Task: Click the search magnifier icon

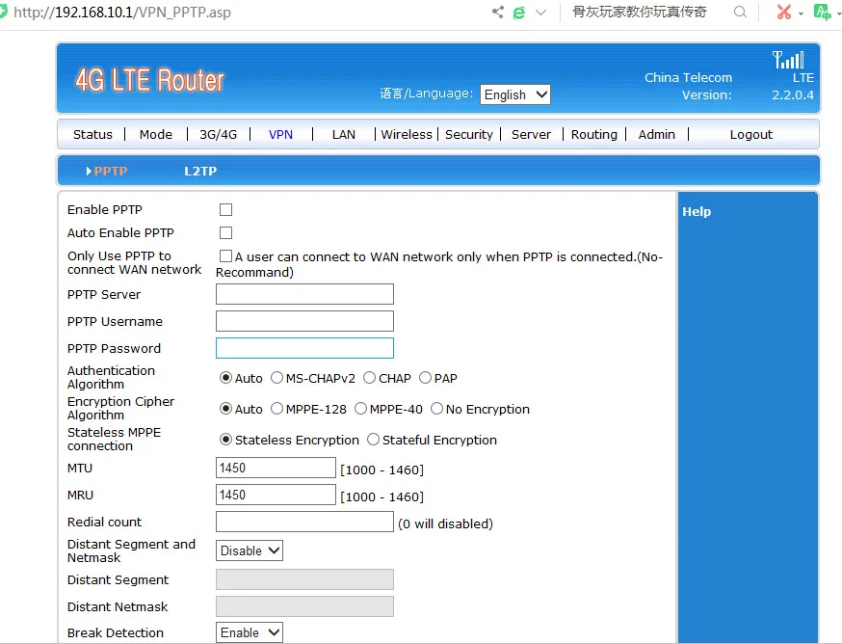Action: pyautogui.click(x=740, y=13)
